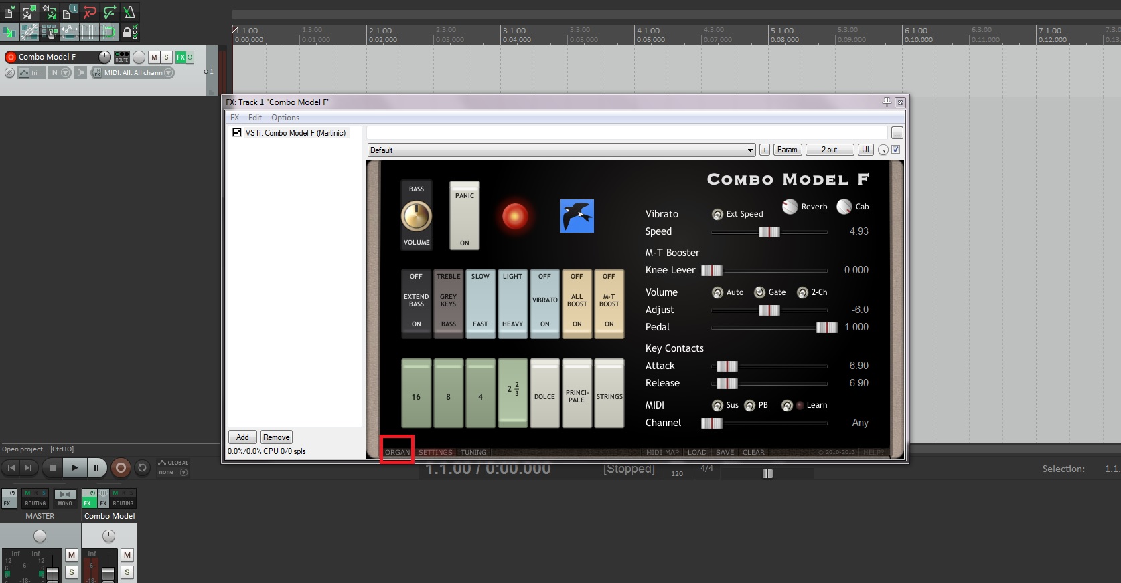Toggle the ripple editing toolbar icon
Screen dimensions: 1121x583
tap(50, 31)
